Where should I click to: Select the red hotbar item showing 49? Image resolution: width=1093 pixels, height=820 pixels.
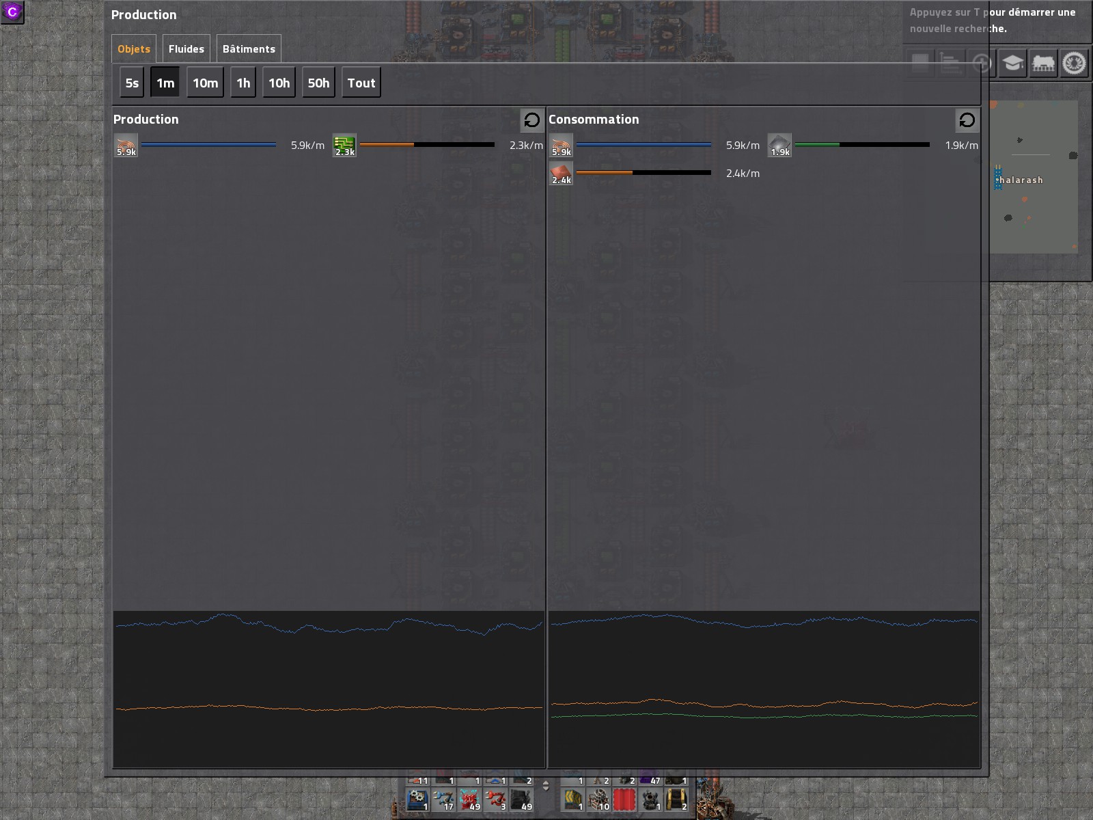[469, 799]
